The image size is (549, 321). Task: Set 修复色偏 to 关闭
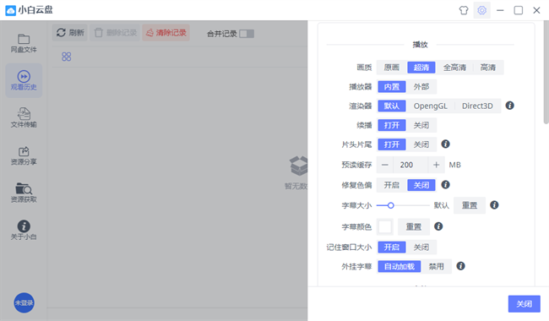pyautogui.click(x=421, y=185)
